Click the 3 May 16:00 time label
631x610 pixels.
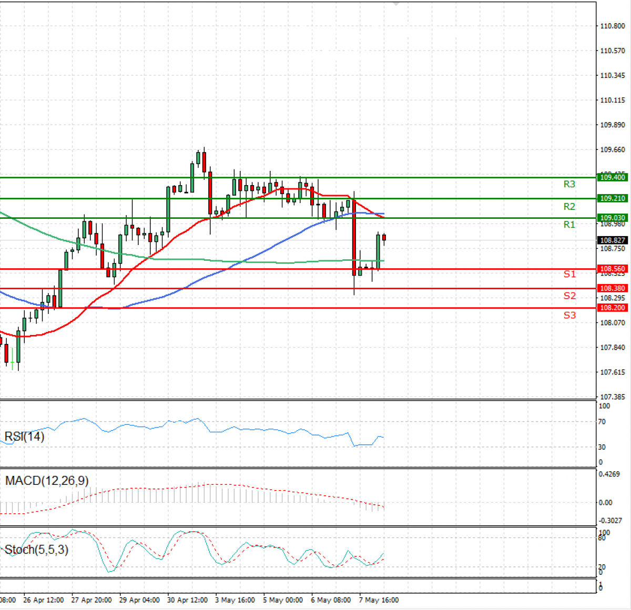[235, 600]
